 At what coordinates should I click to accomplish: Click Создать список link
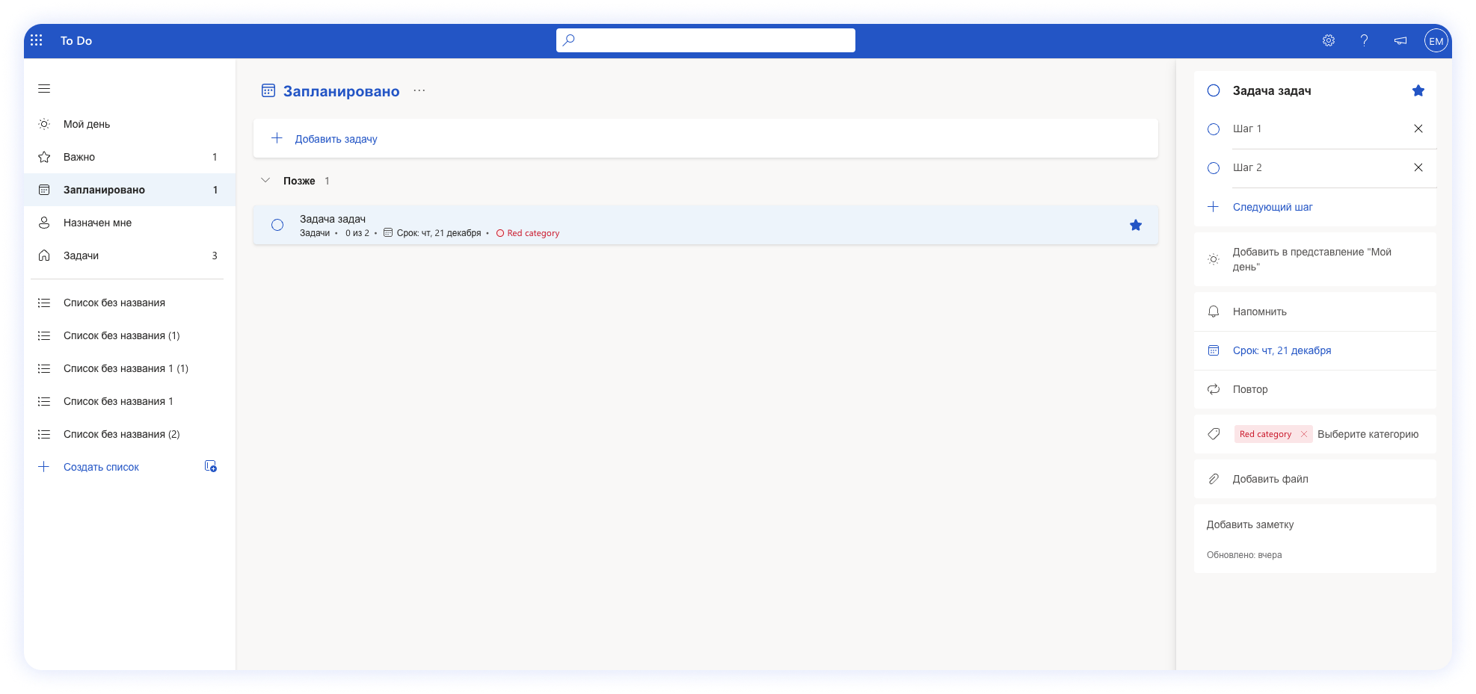pos(101,467)
